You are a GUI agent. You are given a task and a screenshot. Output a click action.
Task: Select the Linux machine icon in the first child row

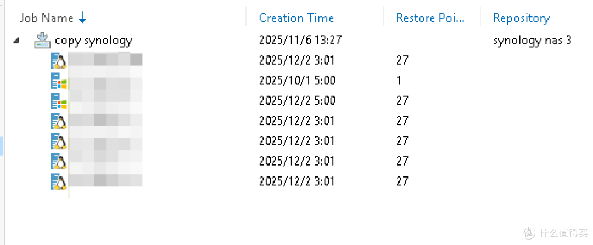pyautogui.click(x=59, y=60)
